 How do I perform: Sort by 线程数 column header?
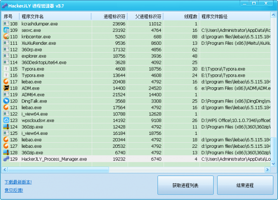(181, 17)
